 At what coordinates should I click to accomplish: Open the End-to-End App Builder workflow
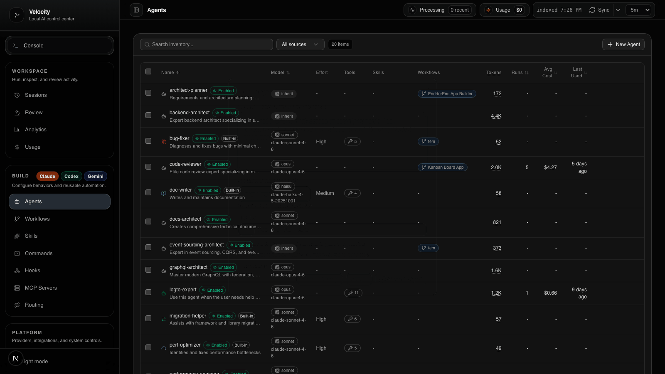coord(447,93)
